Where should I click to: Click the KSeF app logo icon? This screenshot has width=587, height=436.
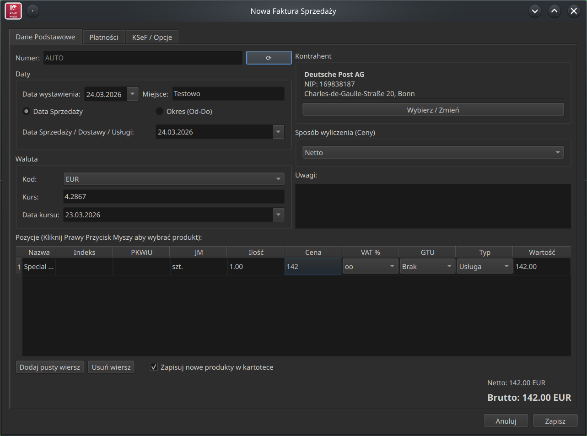click(x=13, y=11)
